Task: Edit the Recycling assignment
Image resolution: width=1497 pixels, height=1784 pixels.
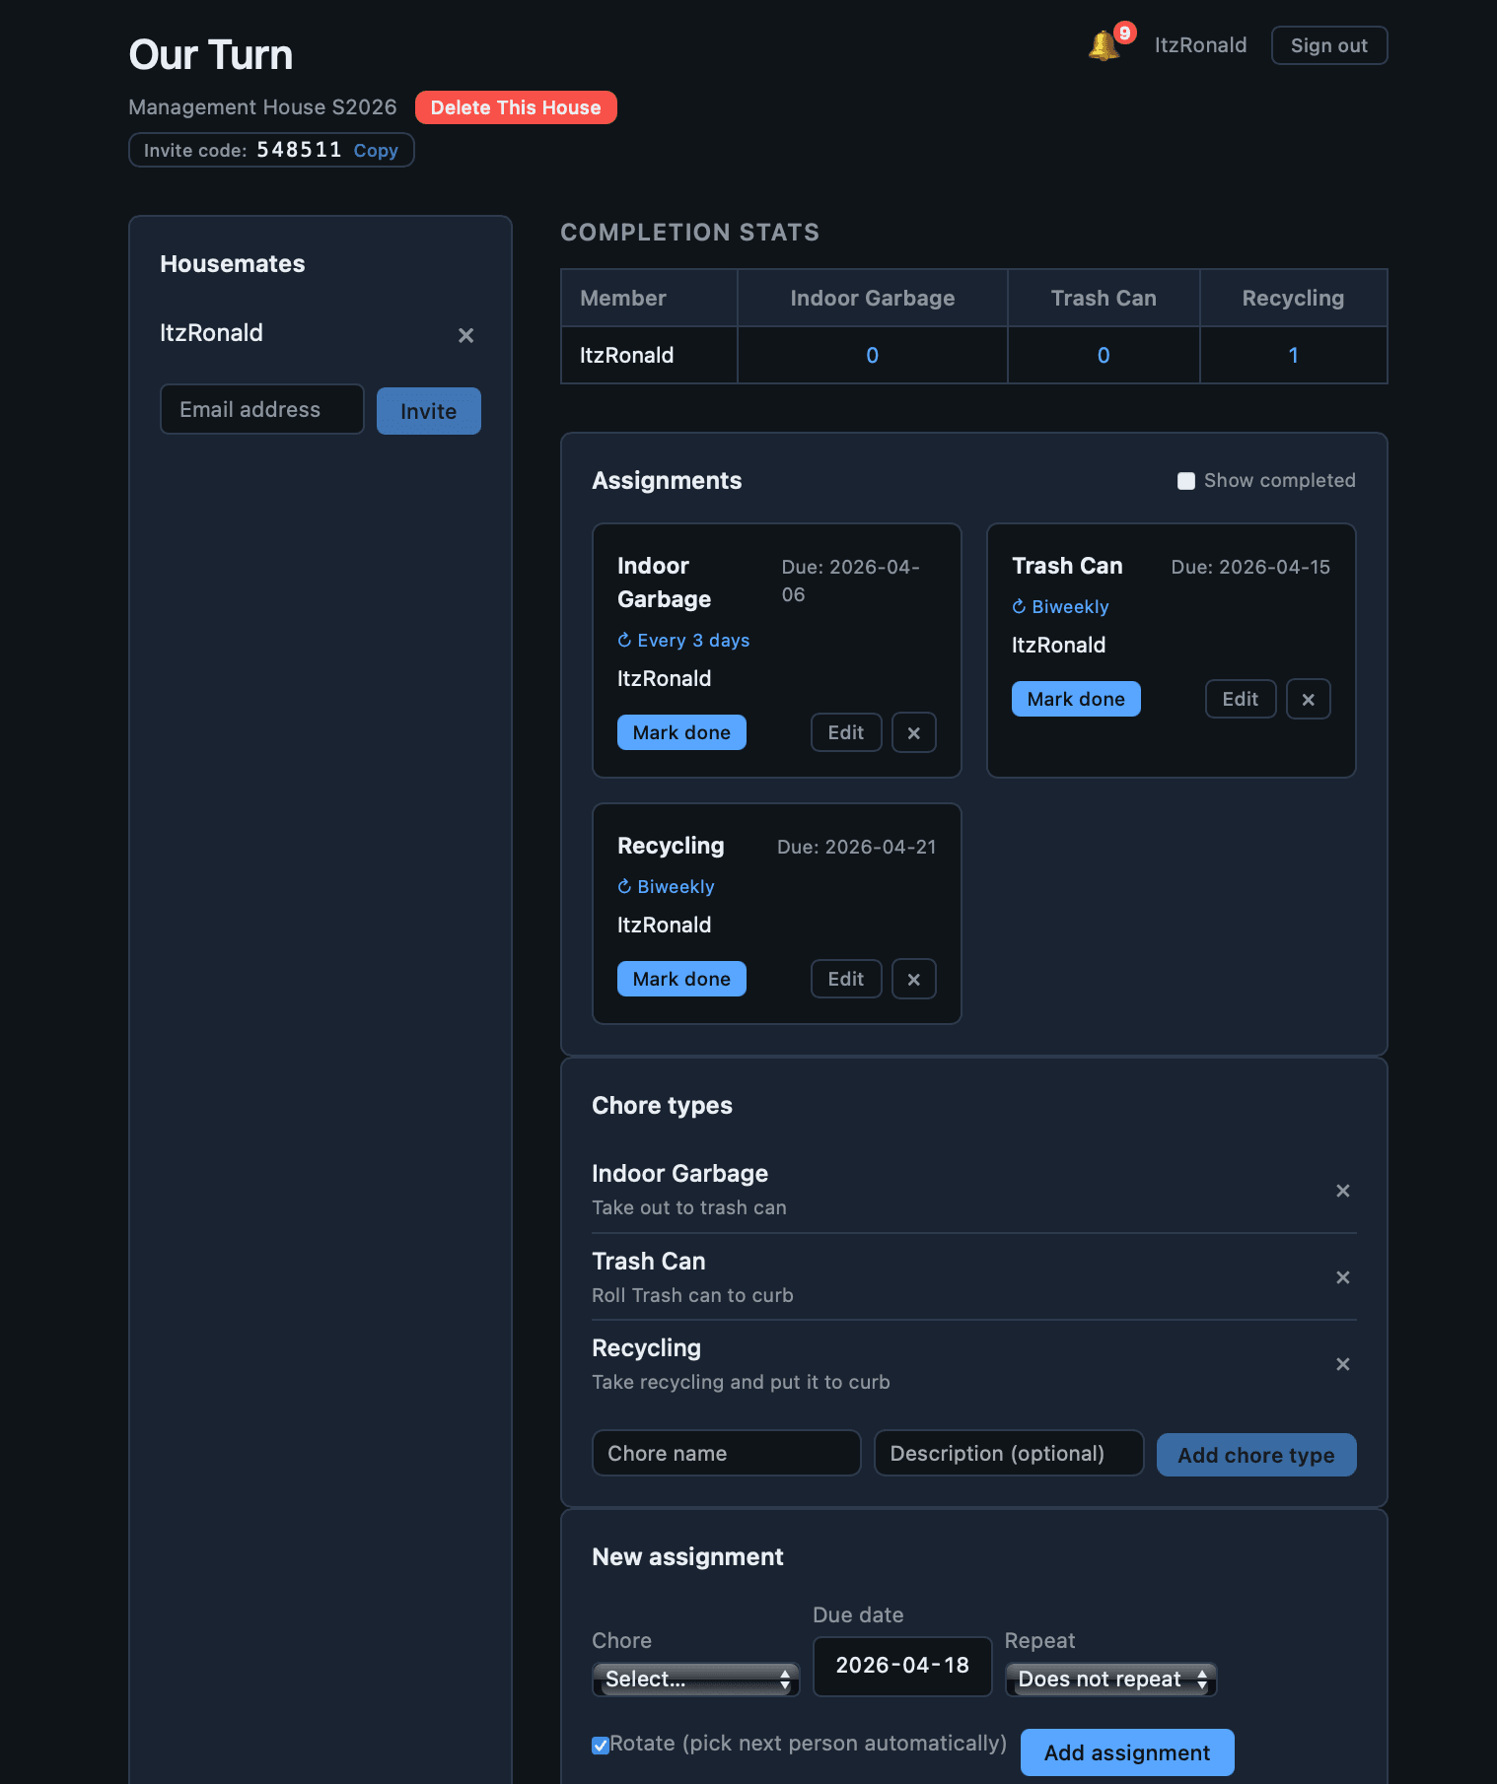Action: (x=845, y=979)
